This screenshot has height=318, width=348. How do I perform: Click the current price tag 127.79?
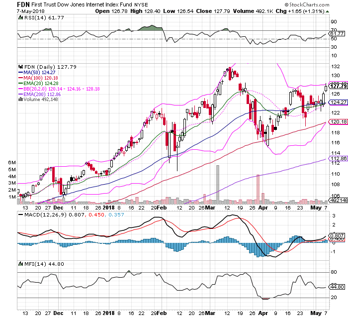(x=338, y=86)
